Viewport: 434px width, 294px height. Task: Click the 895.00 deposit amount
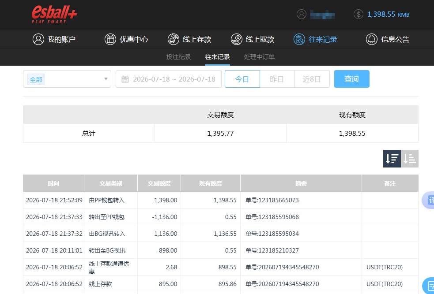tap(168, 284)
